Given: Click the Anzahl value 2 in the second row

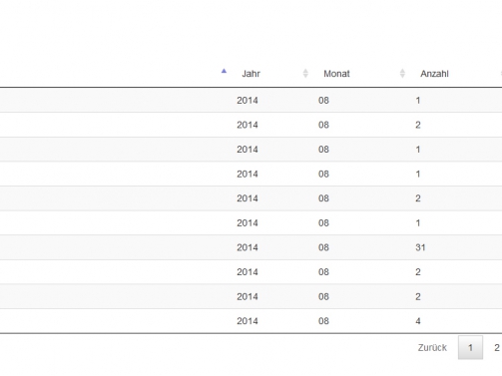Looking at the screenshot, I should [418, 125].
